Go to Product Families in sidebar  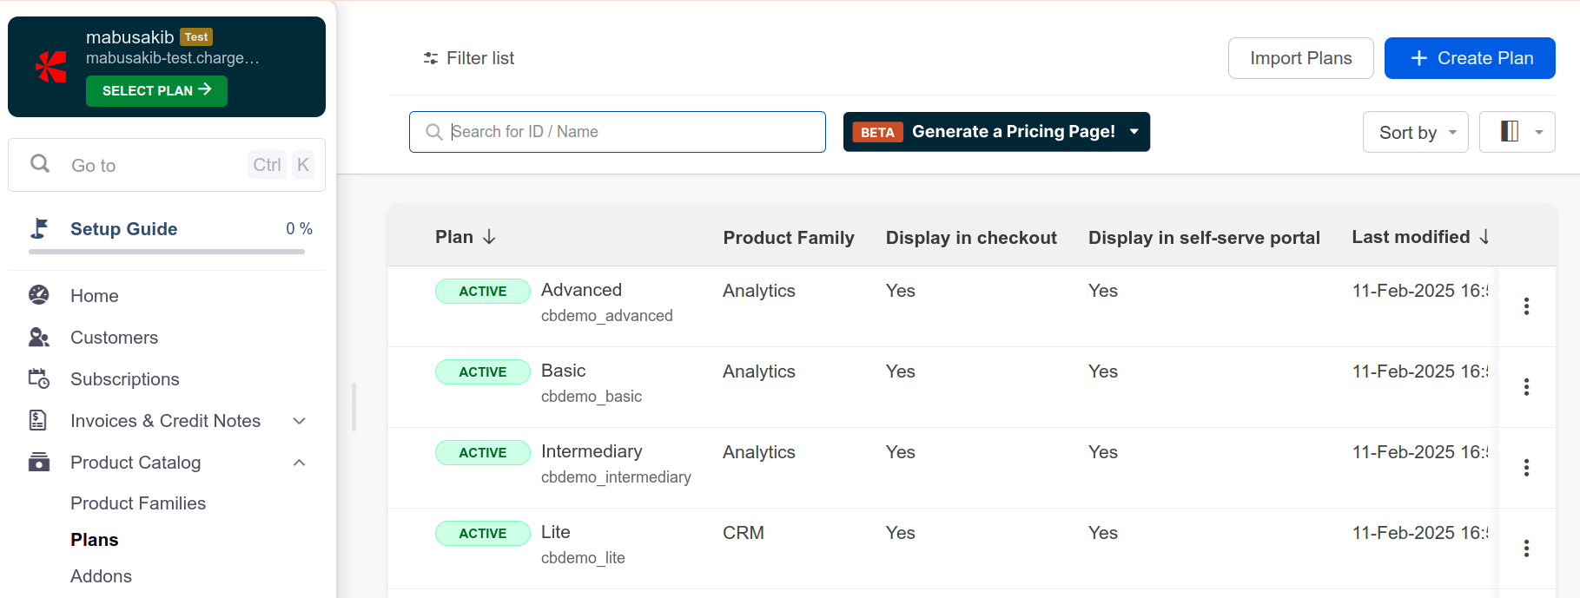138,503
